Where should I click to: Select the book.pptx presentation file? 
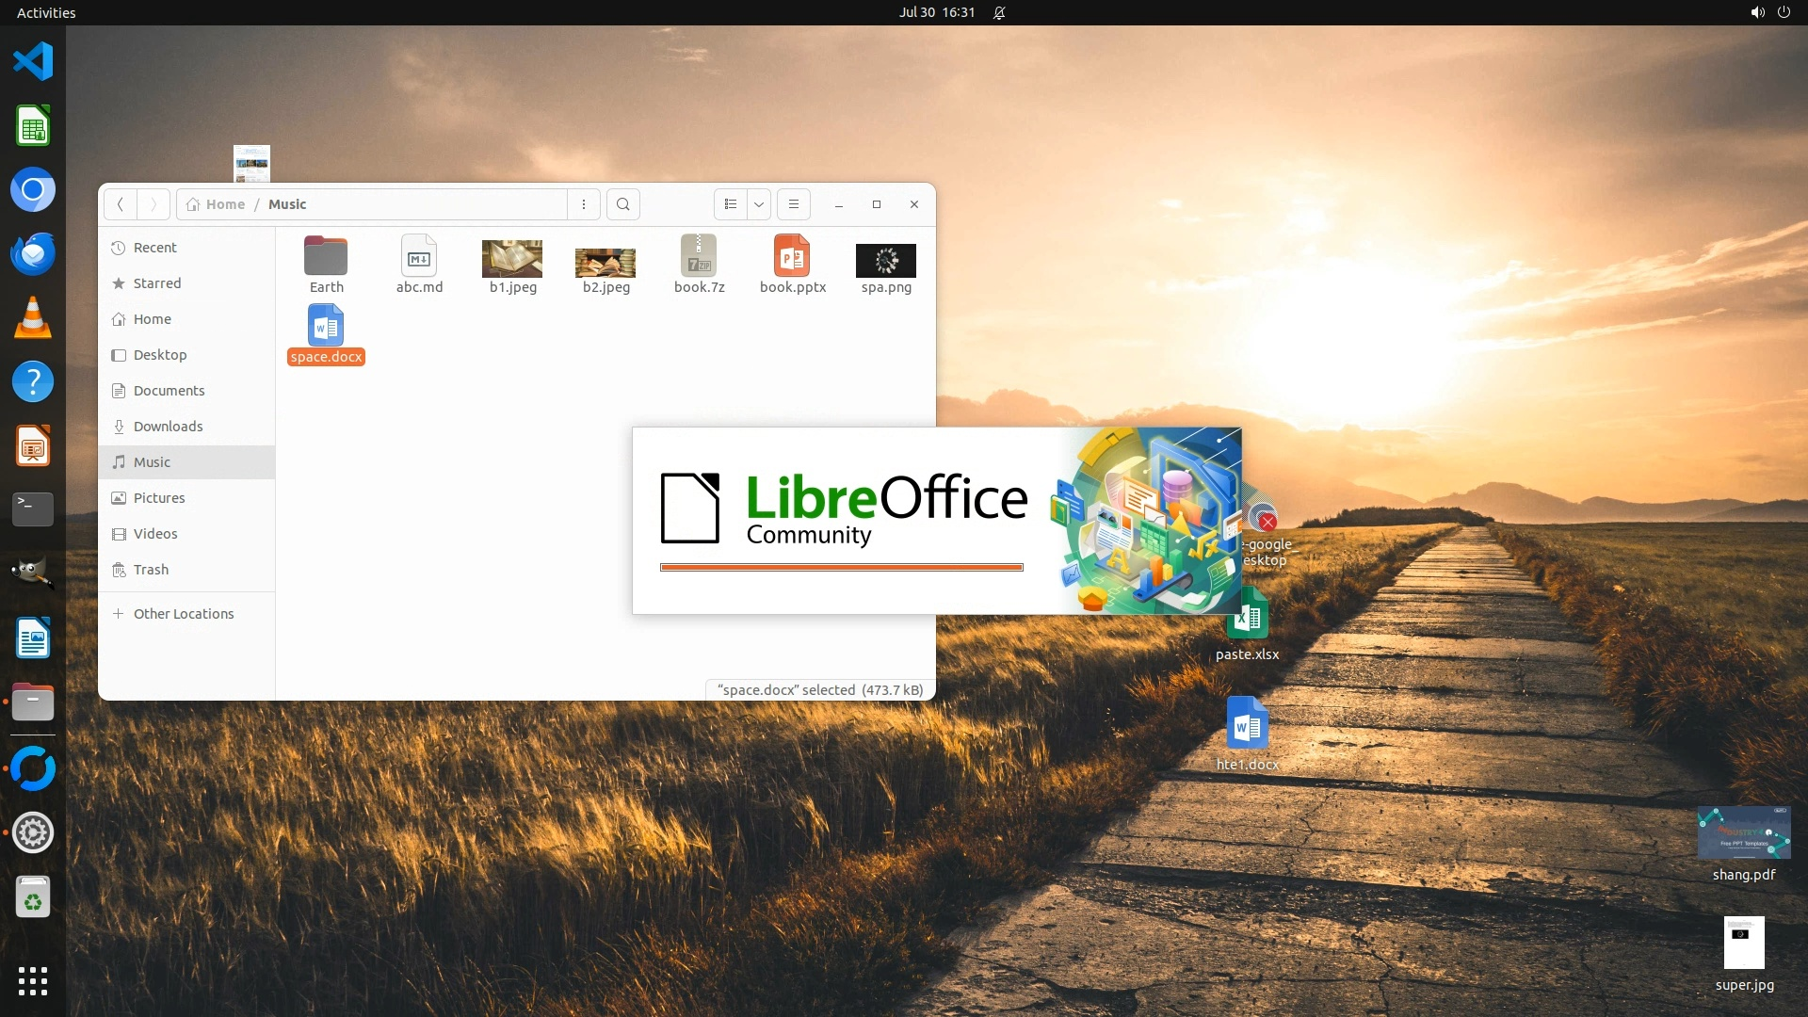click(x=792, y=257)
